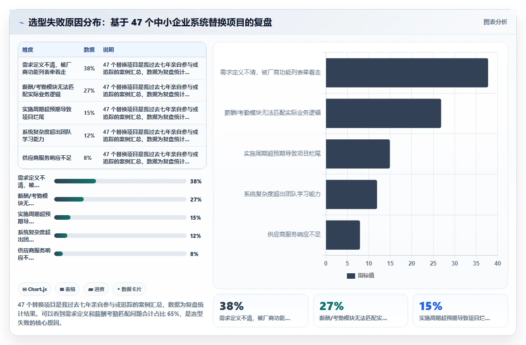The height and width of the screenshot is (345, 526).
Task: Select the Chart.js tag chip
Action: click(x=35, y=289)
